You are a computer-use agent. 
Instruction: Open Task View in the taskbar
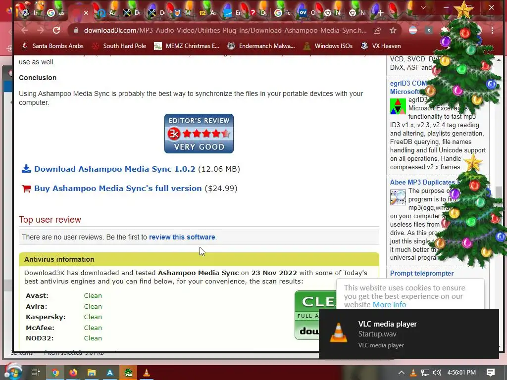35,373
